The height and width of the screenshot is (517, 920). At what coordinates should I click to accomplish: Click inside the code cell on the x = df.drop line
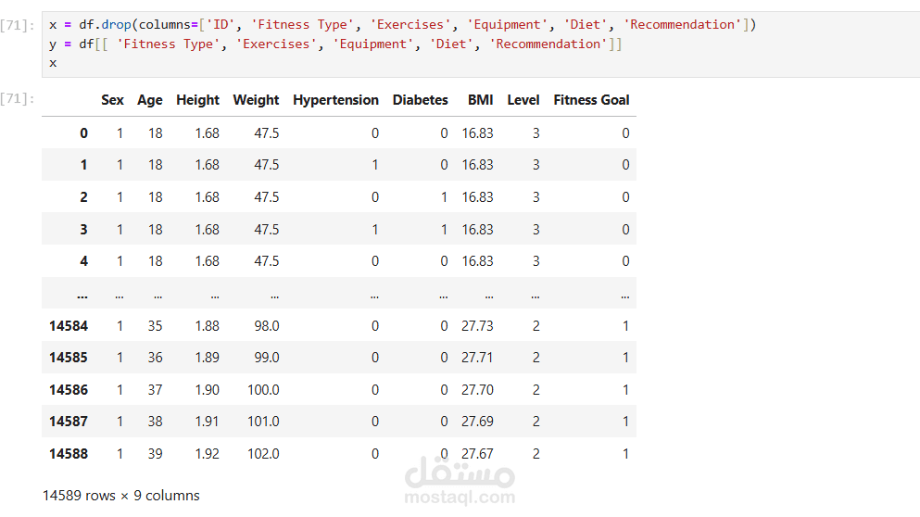(402, 25)
